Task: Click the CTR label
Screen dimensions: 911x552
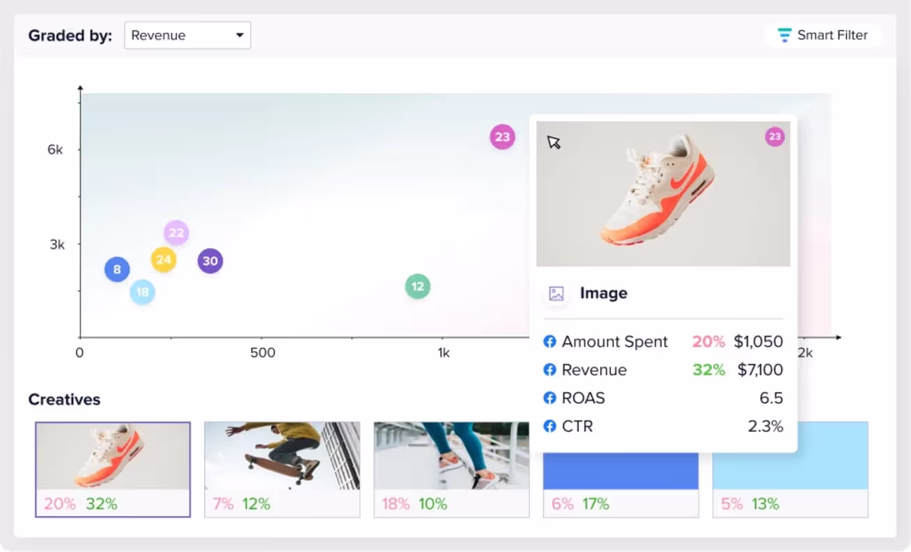Action: tap(577, 426)
